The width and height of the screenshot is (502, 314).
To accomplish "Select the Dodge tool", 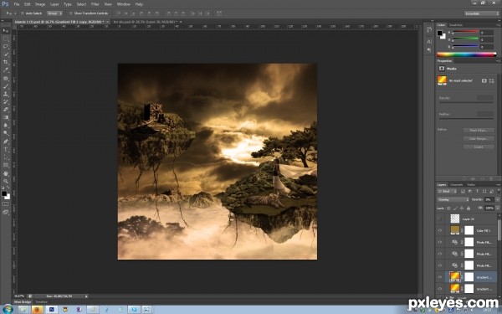I will 6,133.
